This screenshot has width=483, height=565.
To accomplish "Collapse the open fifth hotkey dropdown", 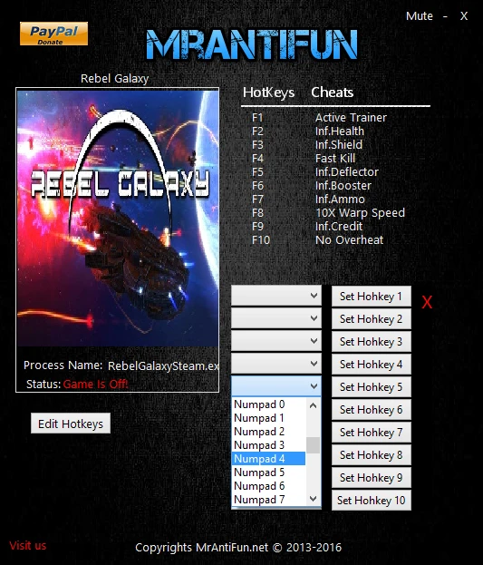I will [276, 386].
